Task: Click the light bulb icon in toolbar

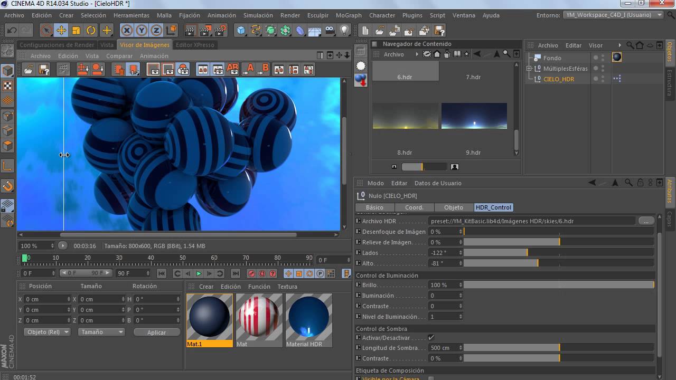Action: point(344,30)
